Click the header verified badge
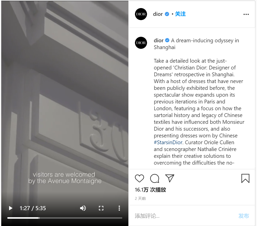The width and height of the screenshot is (257, 226). click(167, 14)
